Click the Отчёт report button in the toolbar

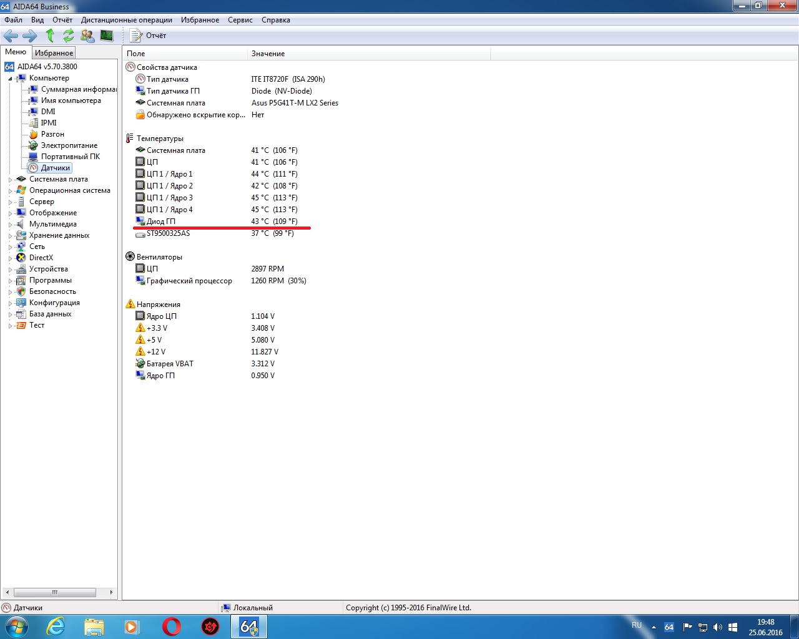[148, 36]
